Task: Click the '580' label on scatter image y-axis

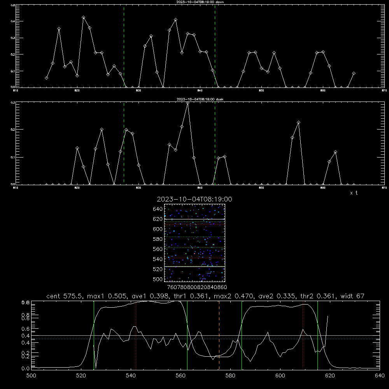Action: (158, 239)
